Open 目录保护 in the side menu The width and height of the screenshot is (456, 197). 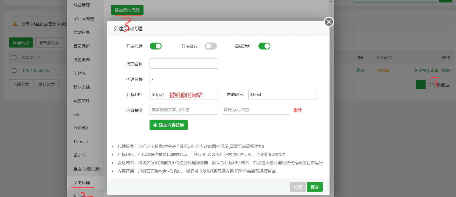pyautogui.click(x=81, y=46)
